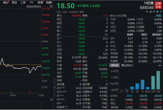The height and width of the screenshot is (110, 163).
Task: Click the 52周高 value 1.00
Action: 159,27
